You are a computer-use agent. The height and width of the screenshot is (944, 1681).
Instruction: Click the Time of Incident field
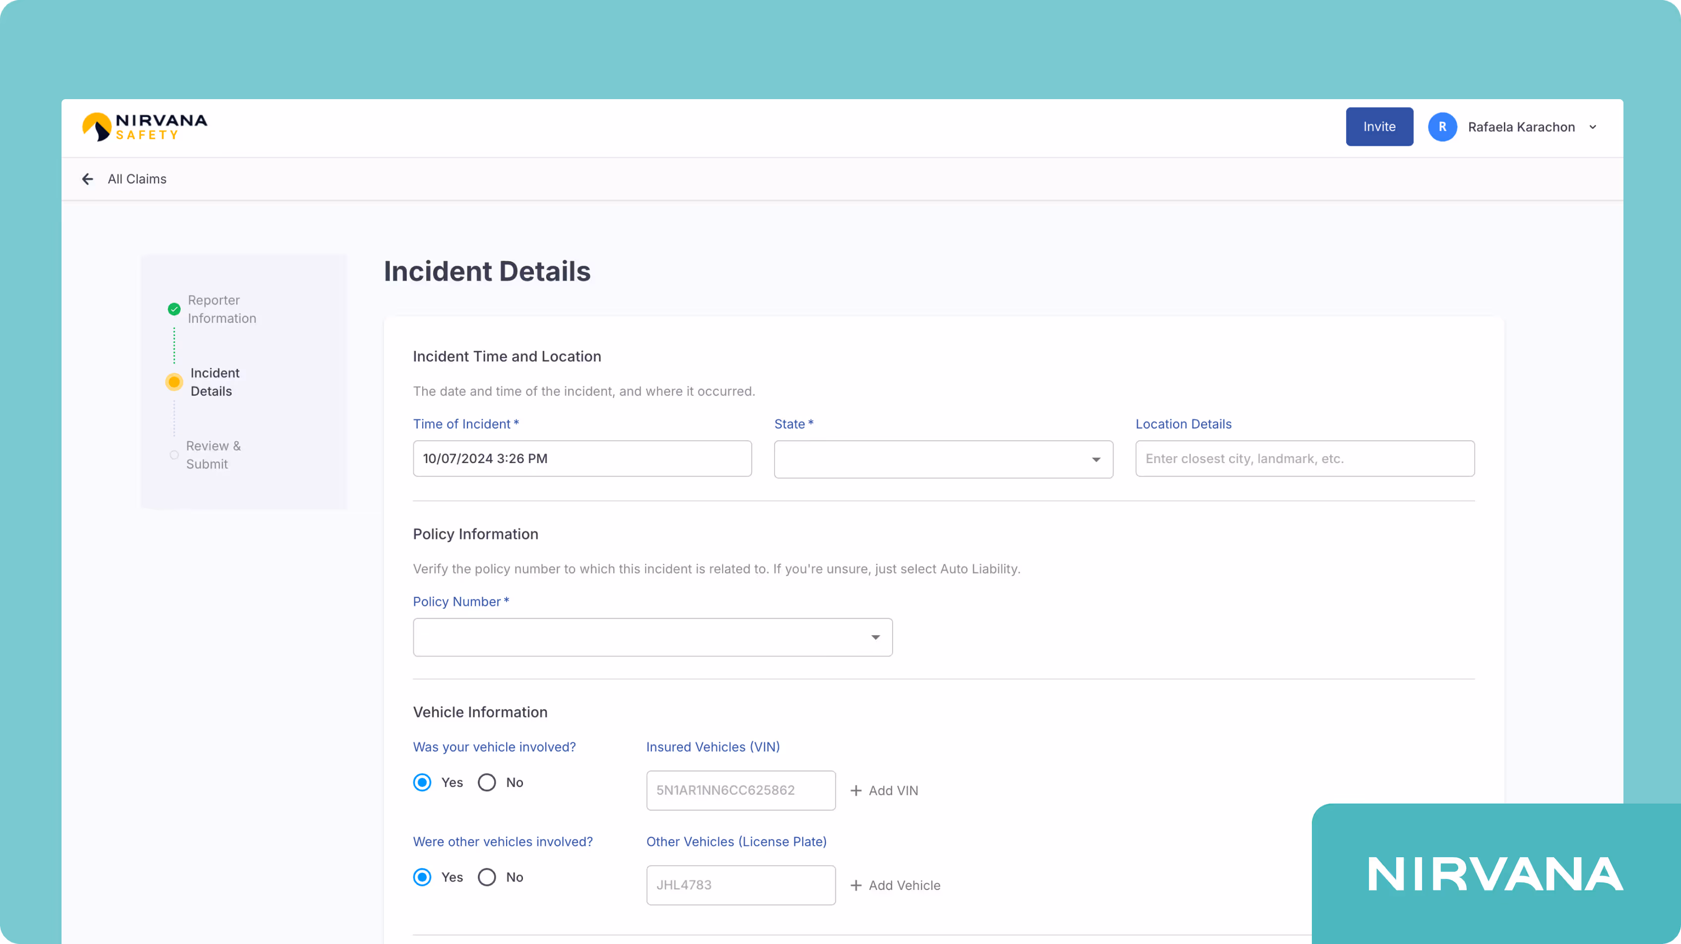[x=582, y=458]
